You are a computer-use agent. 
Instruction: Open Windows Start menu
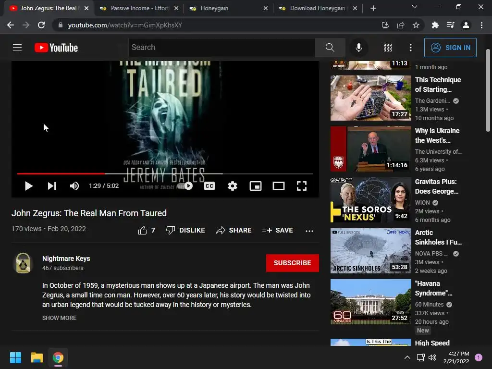[x=15, y=357]
